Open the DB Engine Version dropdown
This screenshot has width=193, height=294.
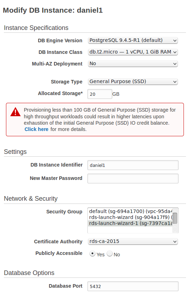133,40
